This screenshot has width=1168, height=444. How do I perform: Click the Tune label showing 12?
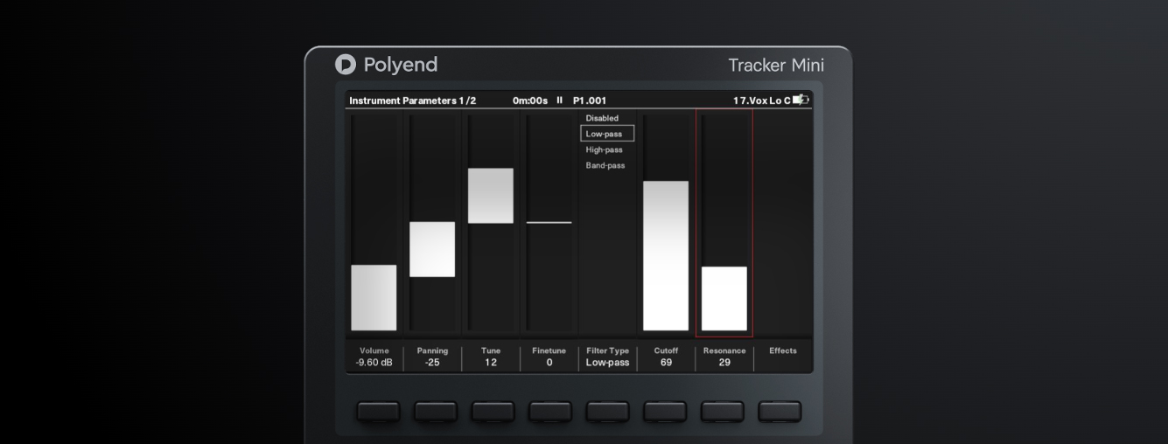(491, 357)
